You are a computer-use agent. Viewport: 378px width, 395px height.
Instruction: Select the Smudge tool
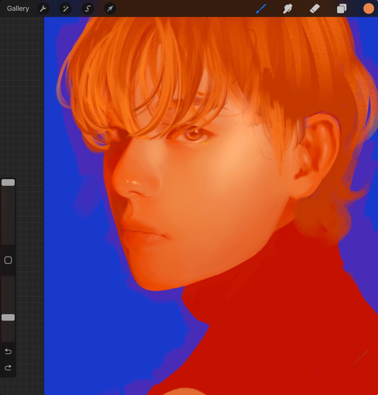[x=288, y=9]
